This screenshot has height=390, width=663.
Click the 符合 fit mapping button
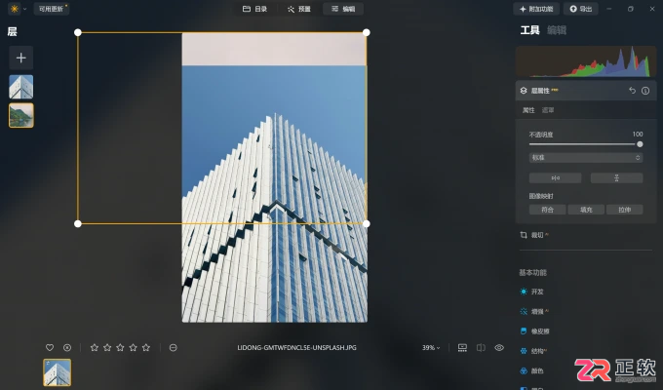click(547, 210)
